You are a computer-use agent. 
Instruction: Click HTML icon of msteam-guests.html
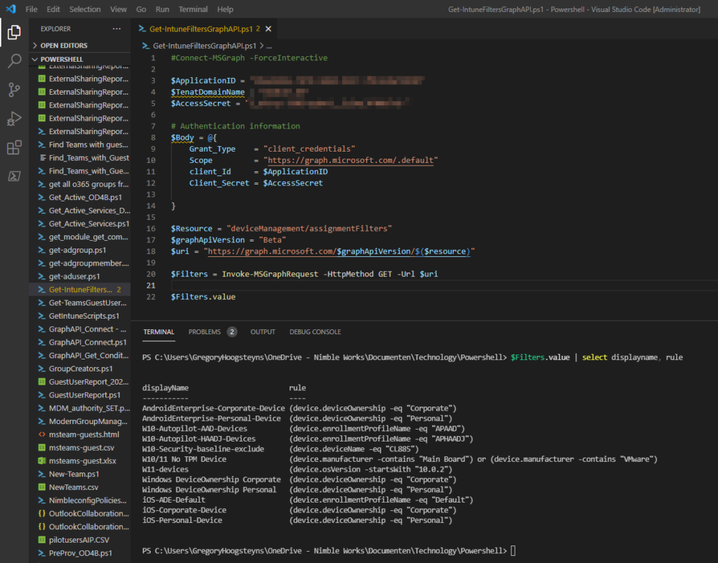point(41,434)
